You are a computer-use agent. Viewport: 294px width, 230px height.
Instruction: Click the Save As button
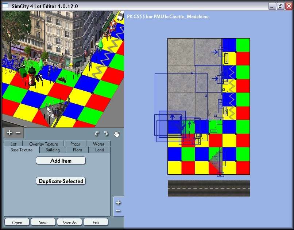(x=70, y=222)
